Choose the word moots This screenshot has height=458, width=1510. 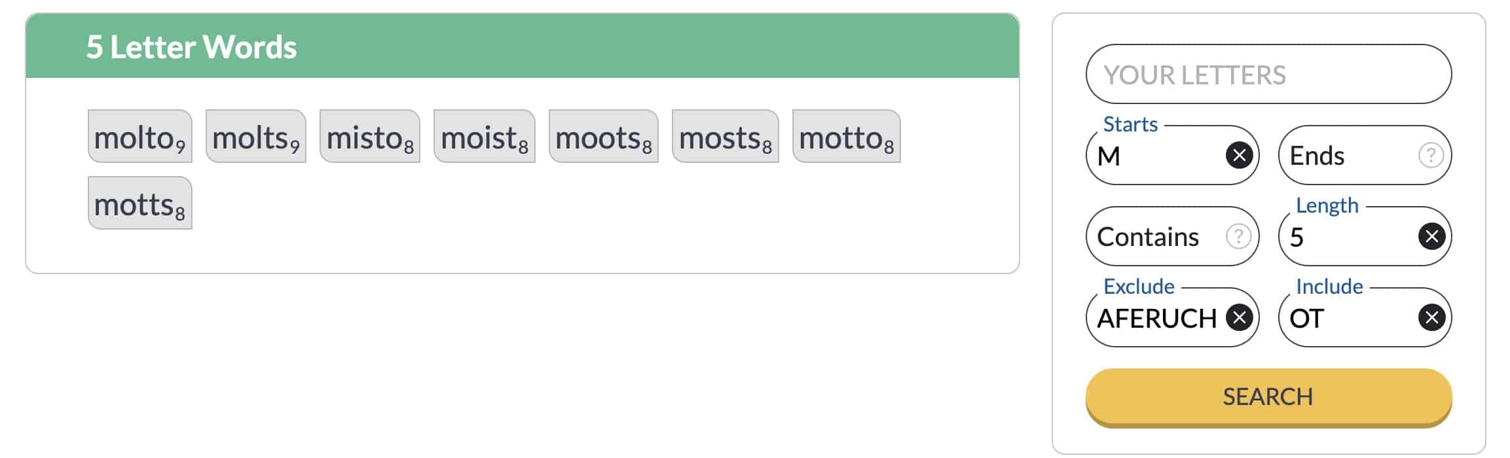click(604, 137)
